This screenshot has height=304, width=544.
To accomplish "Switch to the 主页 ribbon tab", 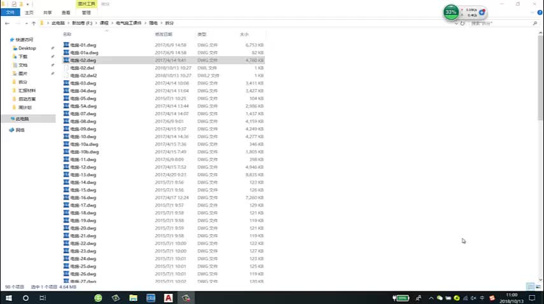I will [x=29, y=13].
